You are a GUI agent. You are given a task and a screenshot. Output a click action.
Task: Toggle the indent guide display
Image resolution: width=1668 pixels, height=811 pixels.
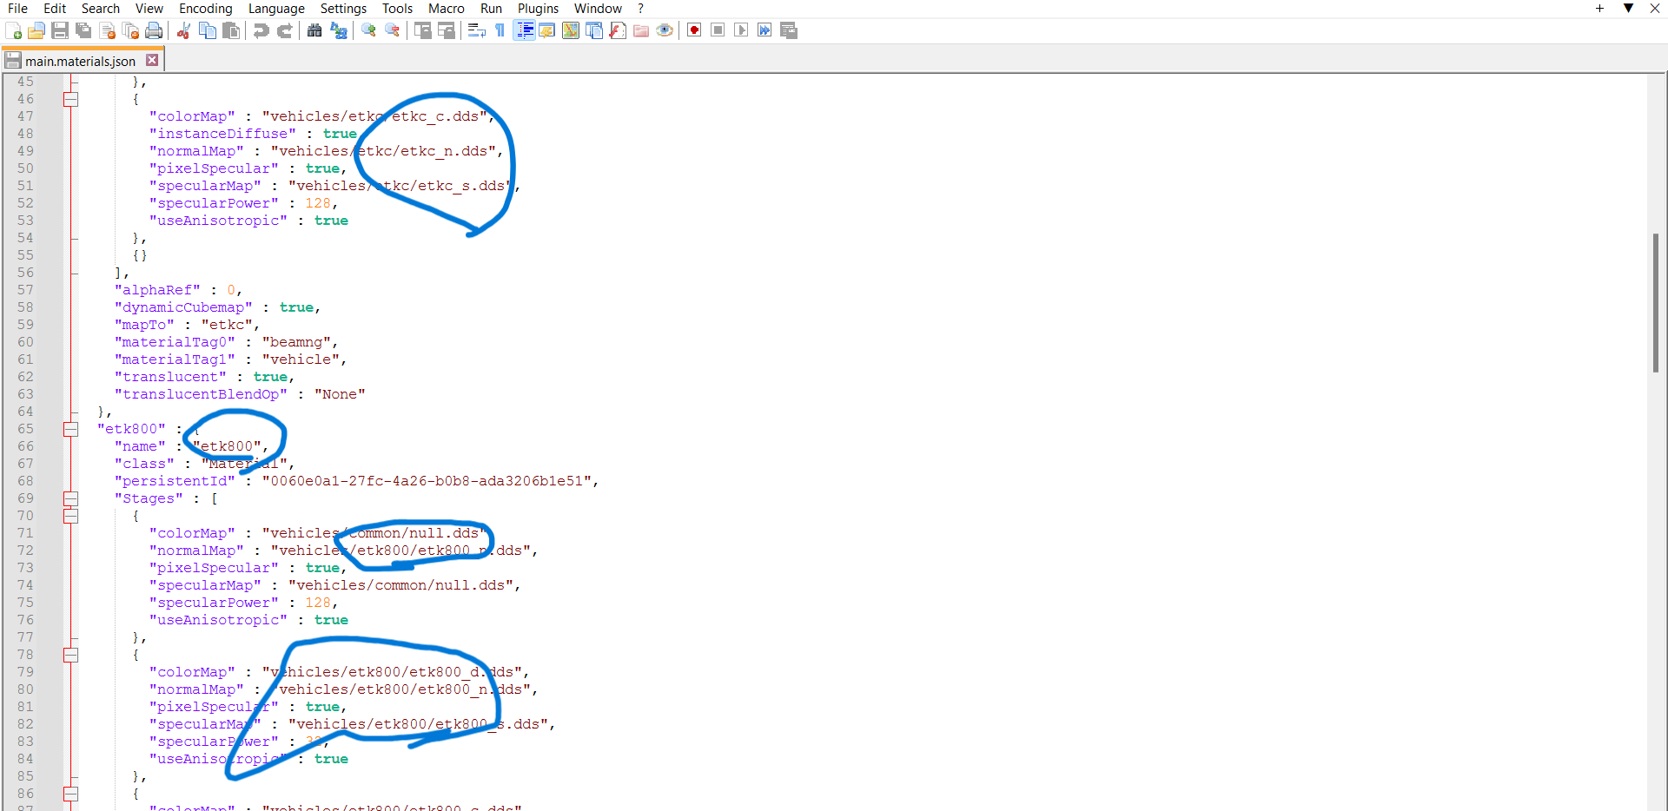(x=524, y=31)
